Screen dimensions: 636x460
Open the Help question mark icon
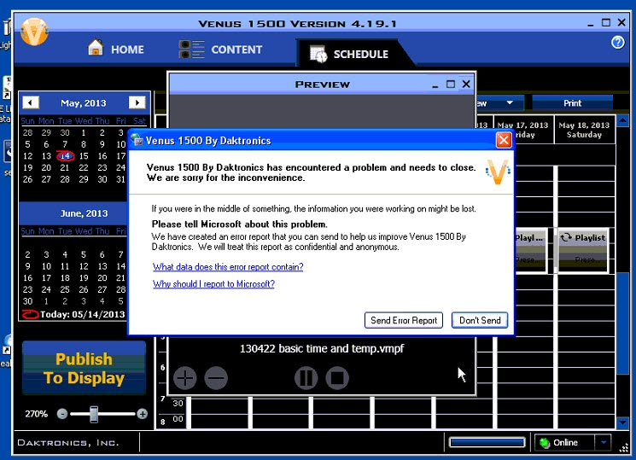pyautogui.click(x=618, y=43)
